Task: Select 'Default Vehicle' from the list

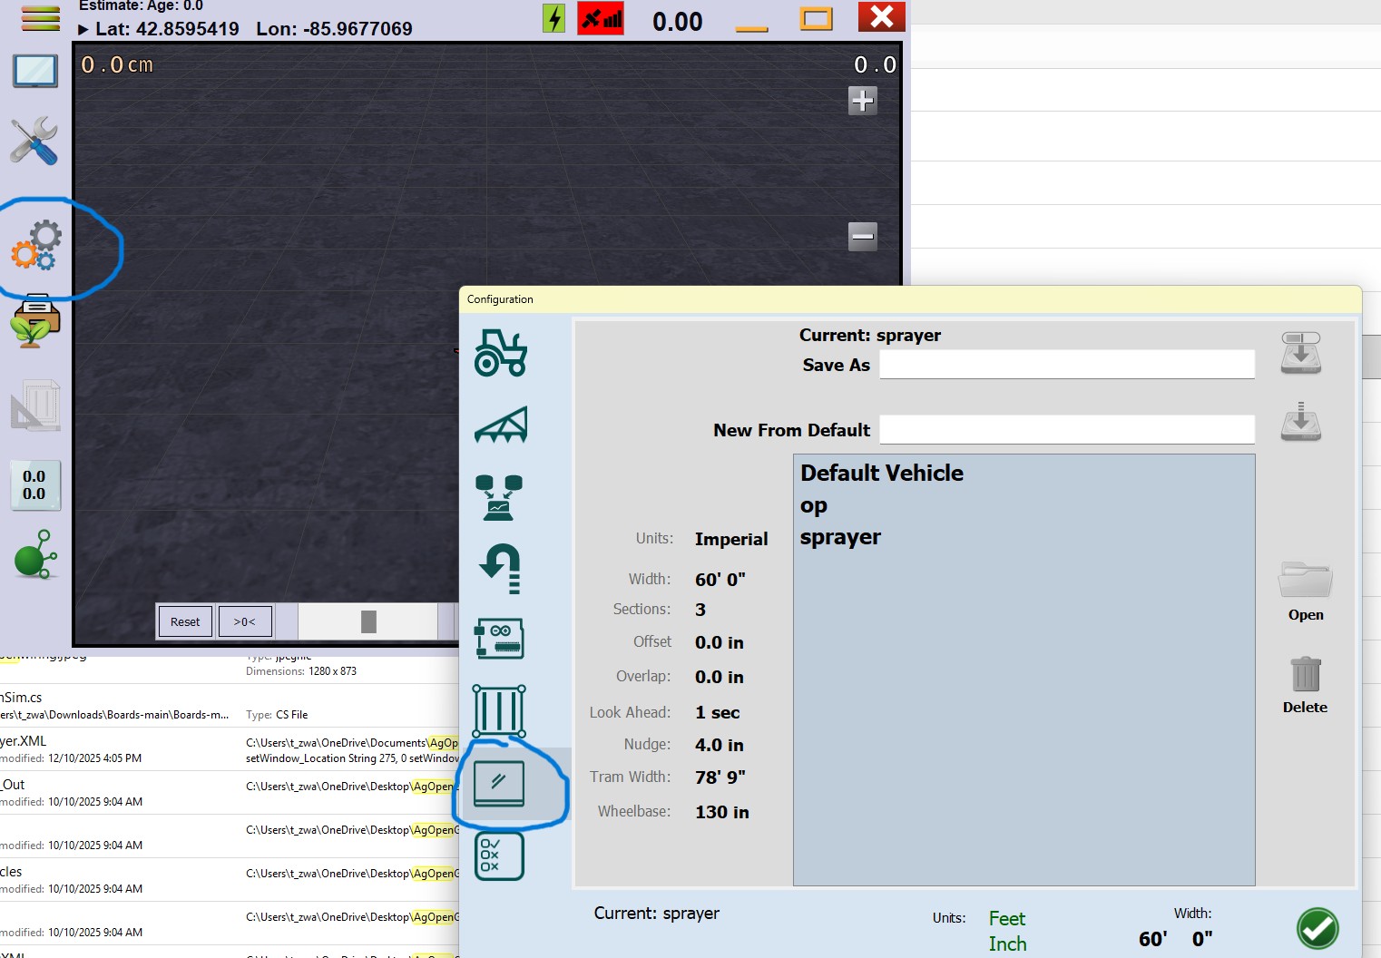Action: click(881, 473)
